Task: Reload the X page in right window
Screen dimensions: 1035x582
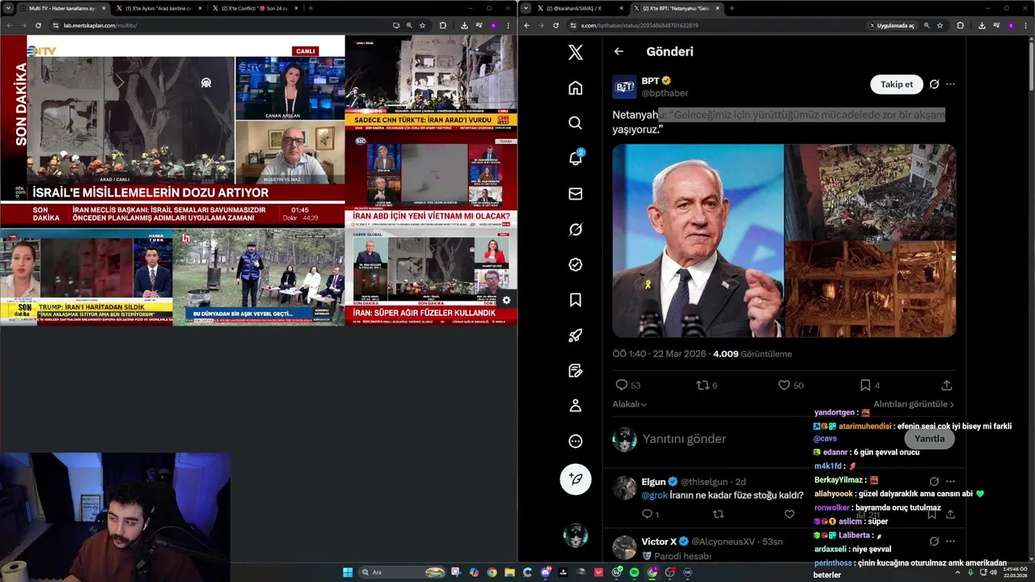Action: (x=556, y=25)
